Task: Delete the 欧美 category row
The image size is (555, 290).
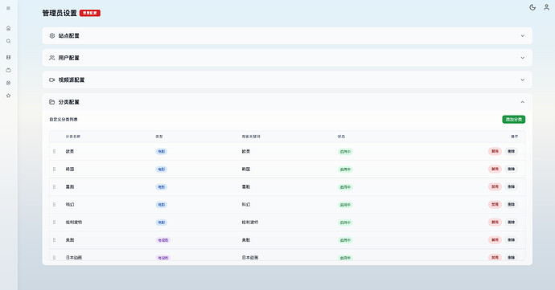Action: click(511, 151)
